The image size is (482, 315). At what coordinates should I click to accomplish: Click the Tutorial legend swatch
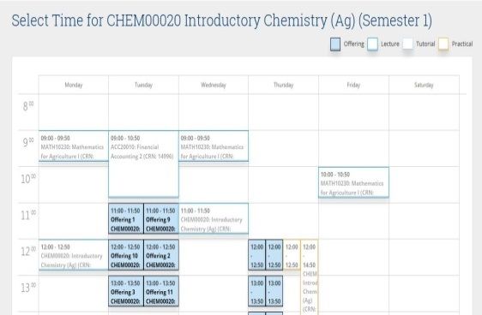(x=408, y=45)
